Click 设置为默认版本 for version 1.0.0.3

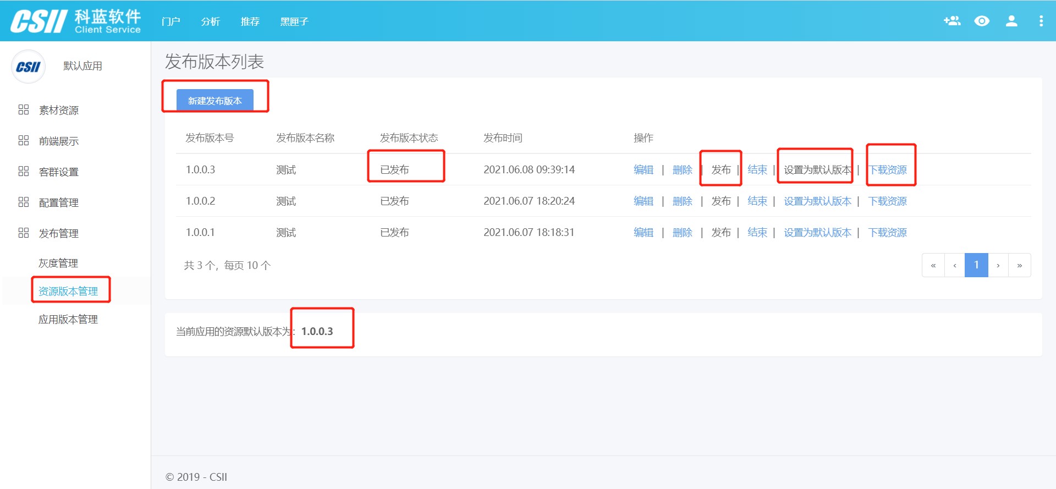[818, 169]
